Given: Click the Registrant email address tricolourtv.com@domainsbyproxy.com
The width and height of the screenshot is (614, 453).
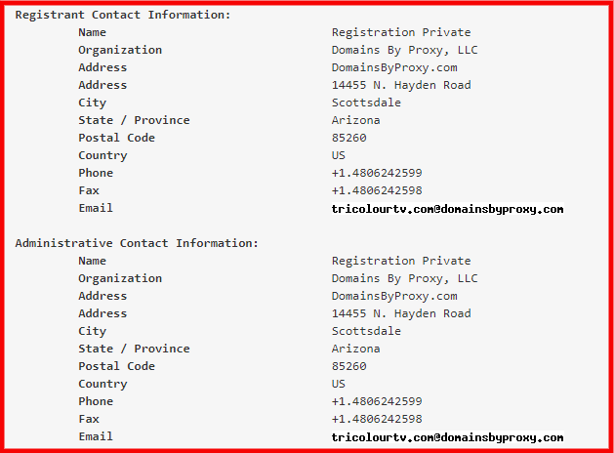Looking at the screenshot, I should click(448, 209).
